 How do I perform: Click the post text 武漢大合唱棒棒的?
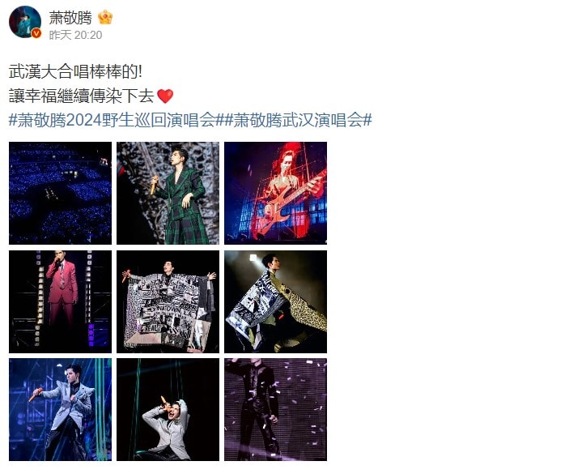[x=75, y=71]
